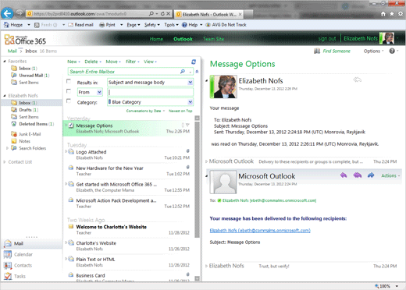
Task: Click the From text input field
Action: click(150, 92)
